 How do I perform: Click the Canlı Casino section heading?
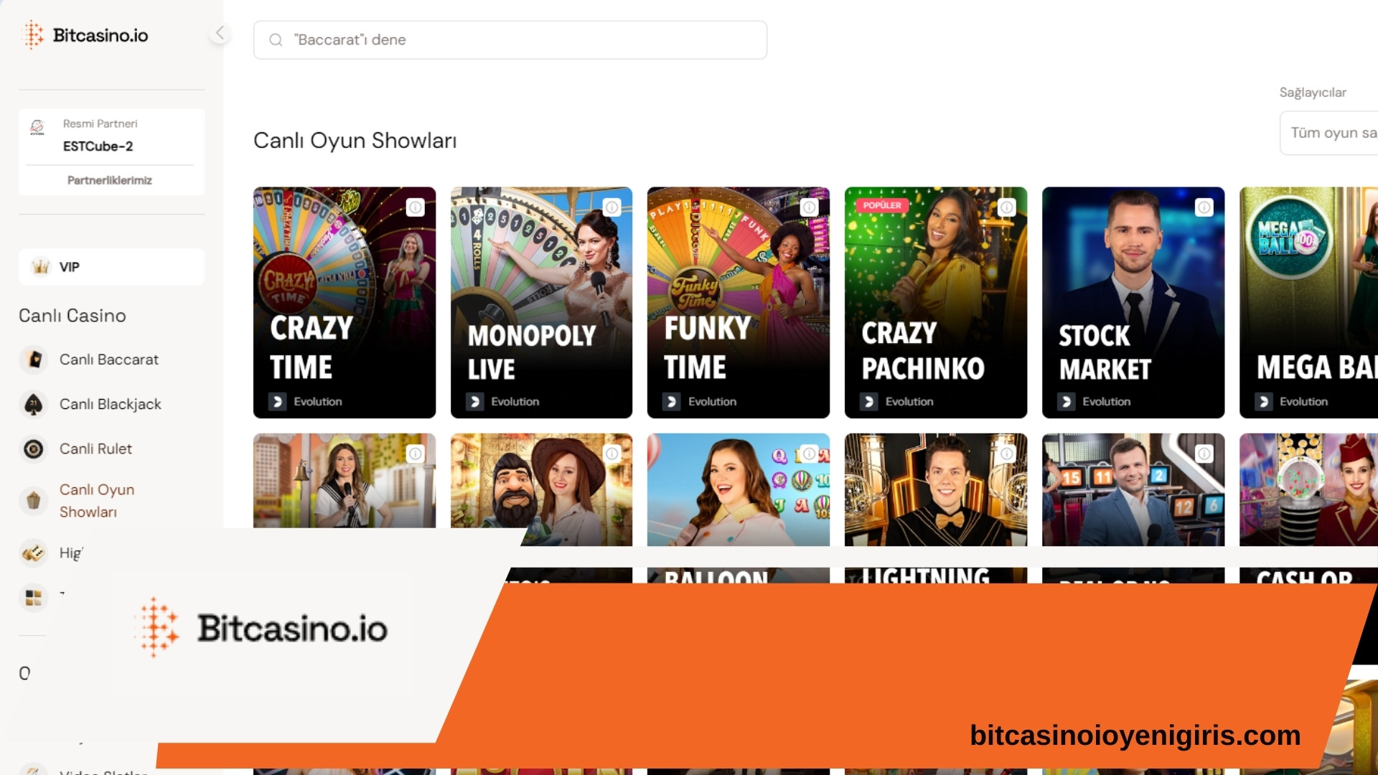point(72,316)
